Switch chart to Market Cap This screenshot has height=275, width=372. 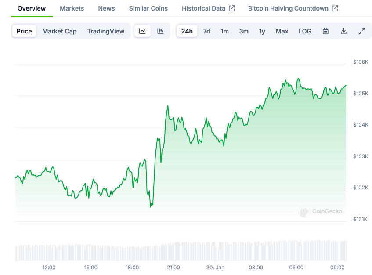[x=59, y=31]
